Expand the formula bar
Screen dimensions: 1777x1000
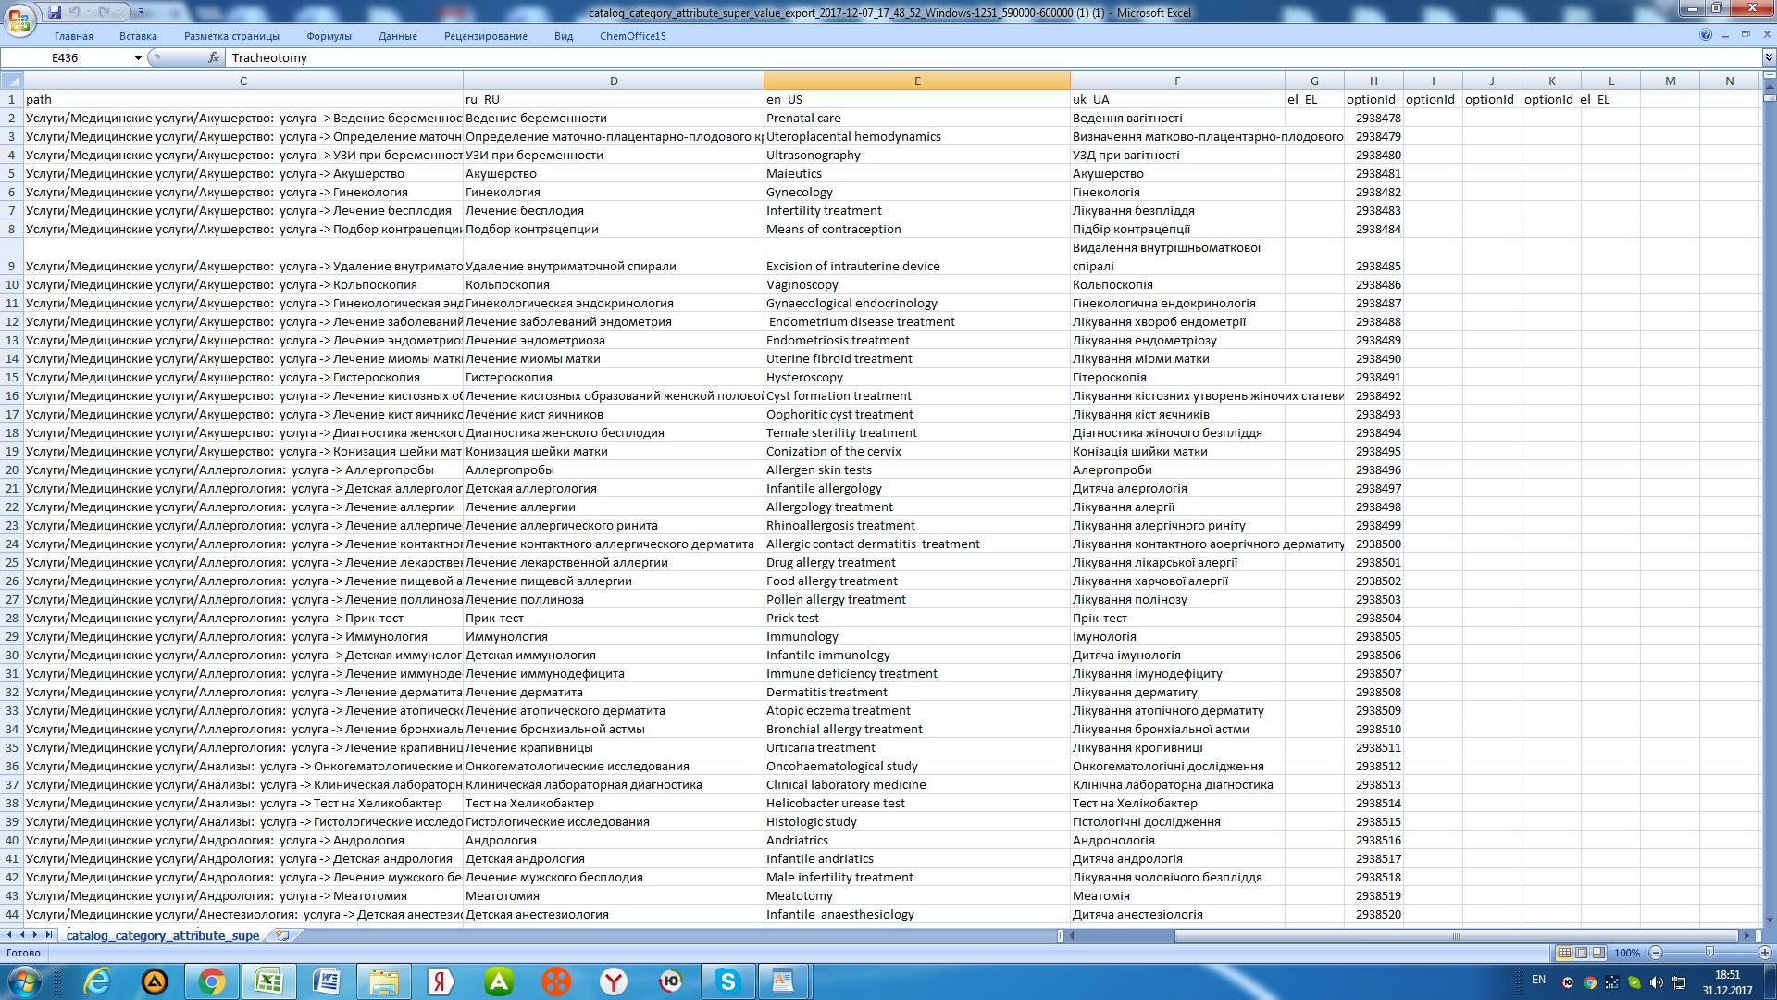1769,57
